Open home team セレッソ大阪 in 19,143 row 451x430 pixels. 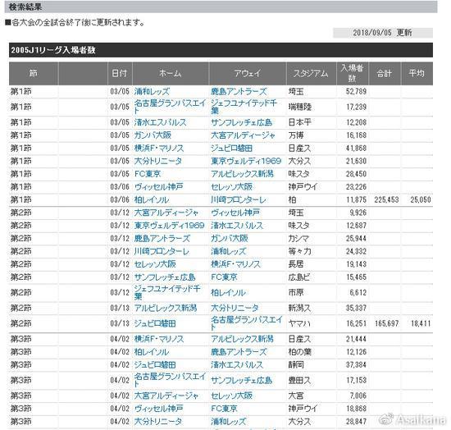155,264
